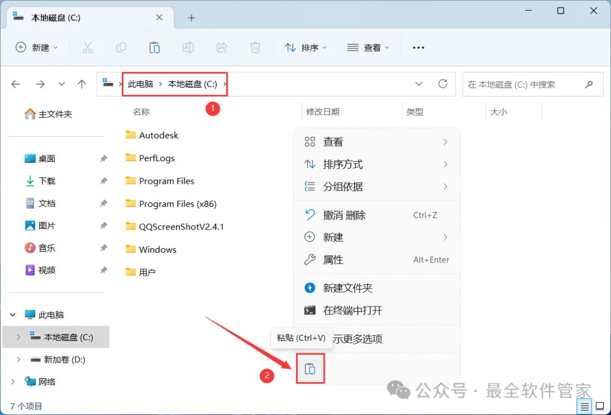Open 排序方式 submenu in context menu

(x=376, y=165)
